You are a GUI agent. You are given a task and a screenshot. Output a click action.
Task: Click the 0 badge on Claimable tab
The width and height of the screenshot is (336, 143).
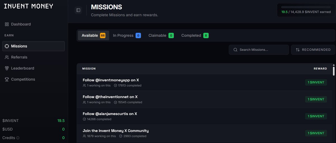(171, 36)
